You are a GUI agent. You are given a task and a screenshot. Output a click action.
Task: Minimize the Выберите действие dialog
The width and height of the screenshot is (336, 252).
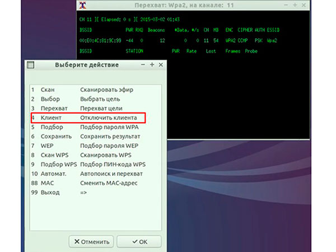click(143, 65)
